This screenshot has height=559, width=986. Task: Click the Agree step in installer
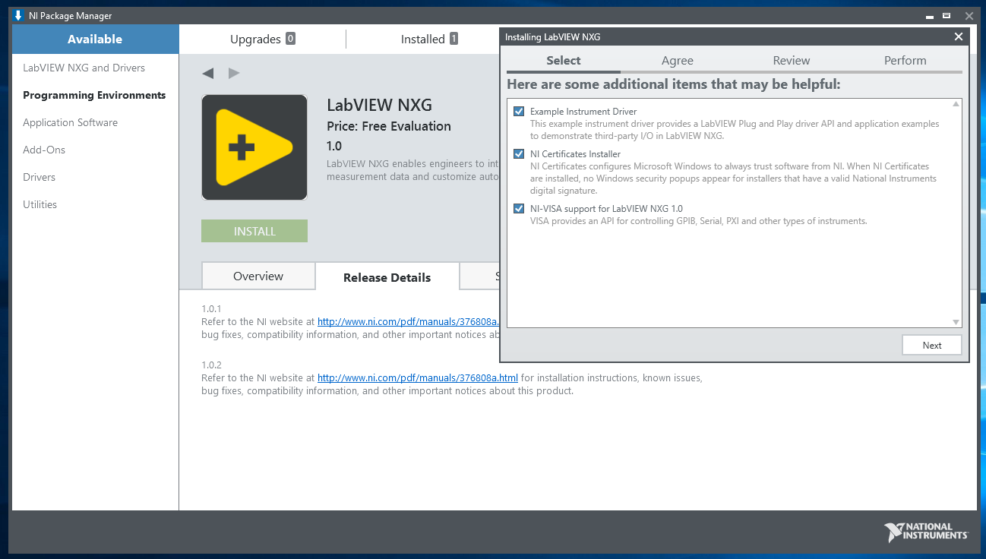click(x=678, y=61)
